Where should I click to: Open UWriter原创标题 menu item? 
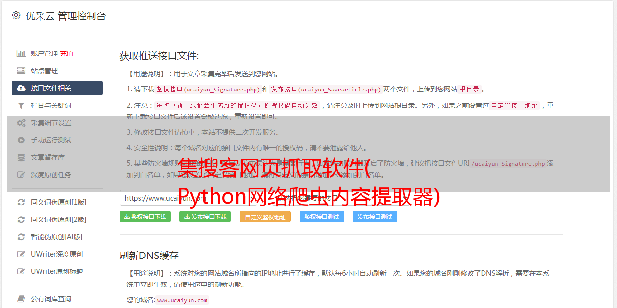click(x=57, y=271)
